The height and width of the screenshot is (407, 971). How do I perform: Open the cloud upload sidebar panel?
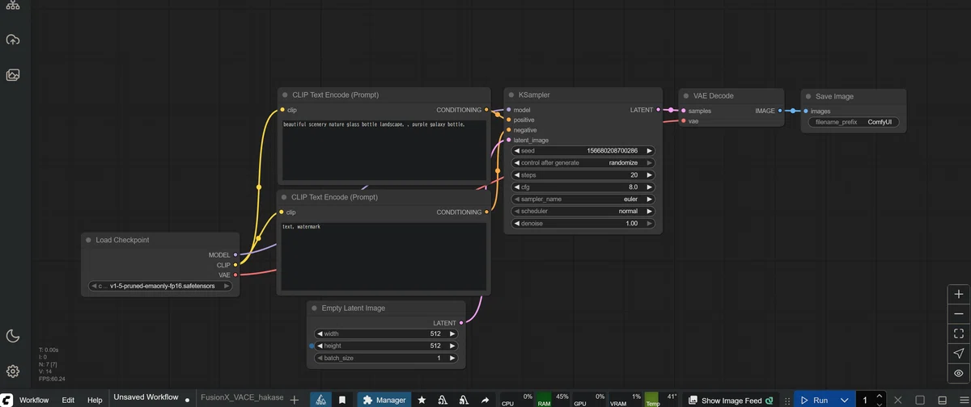[x=13, y=40]
